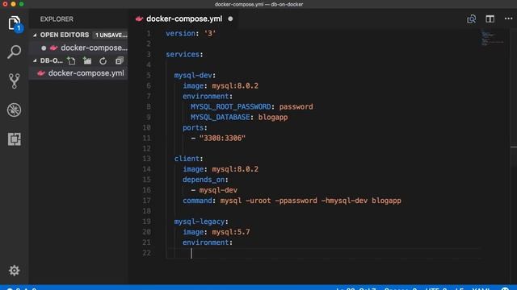Click unsaved dot on docker-compose.yml tab

(x=230, y=19)
